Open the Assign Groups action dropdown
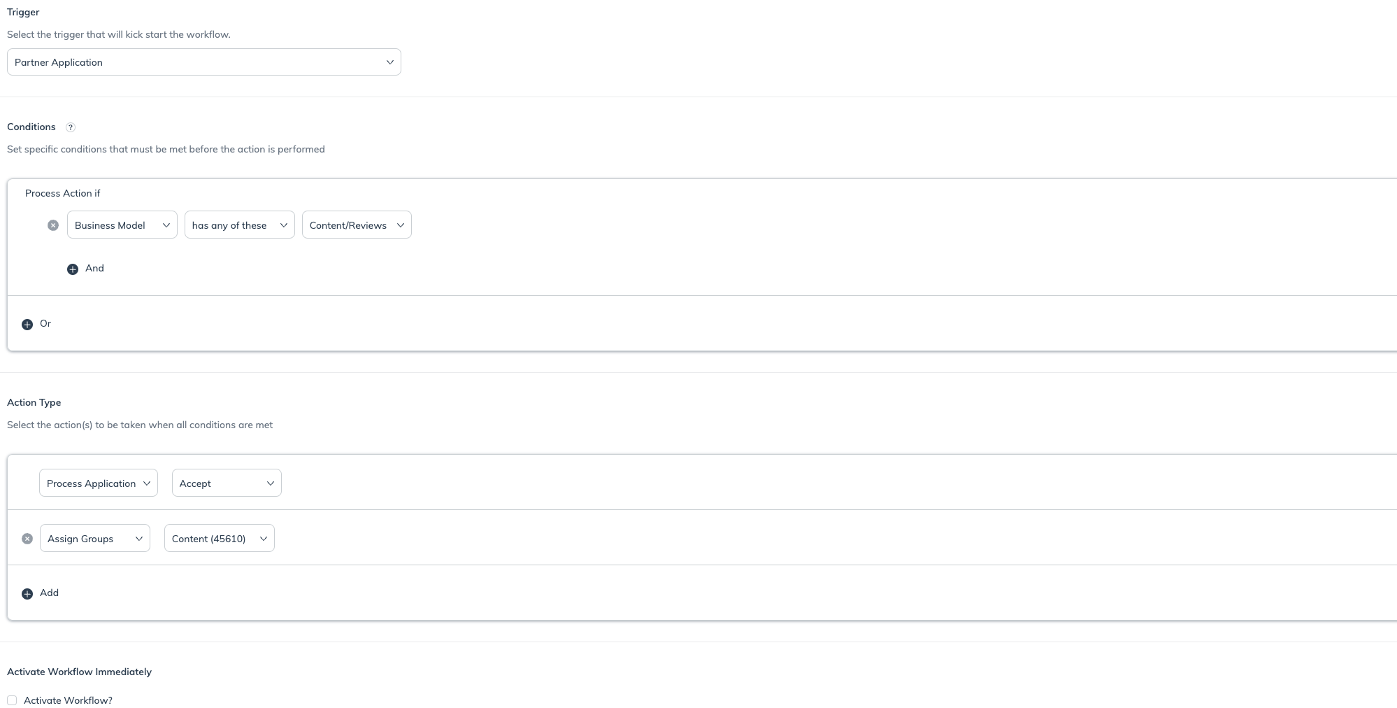Image resolution: width=1397 pixels, height=708 pixels. point(94,539)
